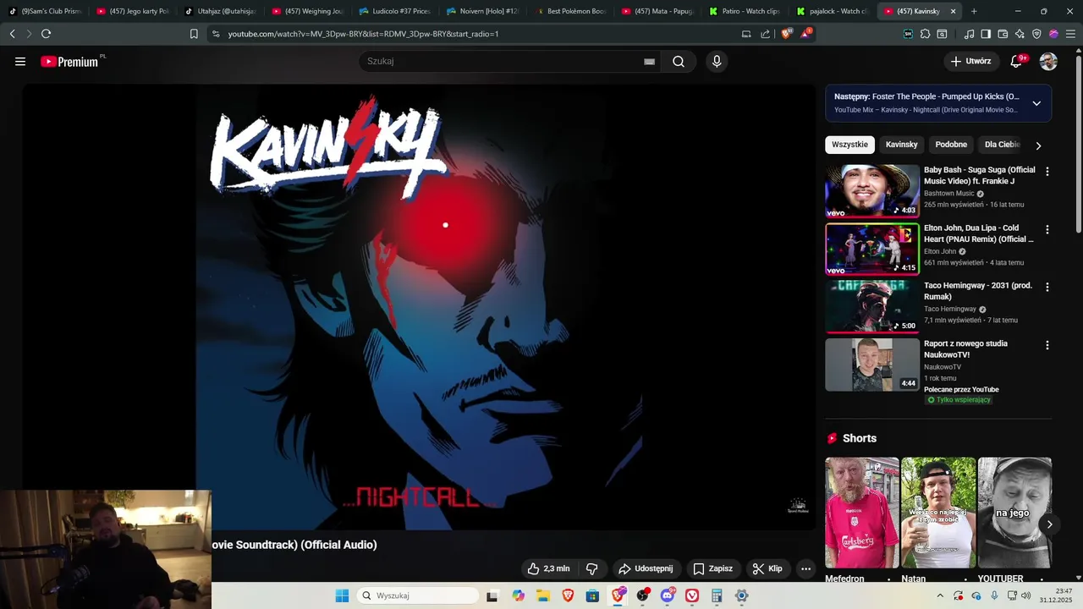Switch to pajalock Watch clips tab
Screen dimensions: 1083x609
point(833,11)
